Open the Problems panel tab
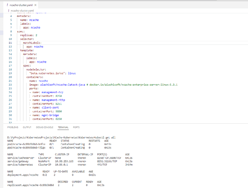This screenshot has height=188, width=248. coord(13,127)
